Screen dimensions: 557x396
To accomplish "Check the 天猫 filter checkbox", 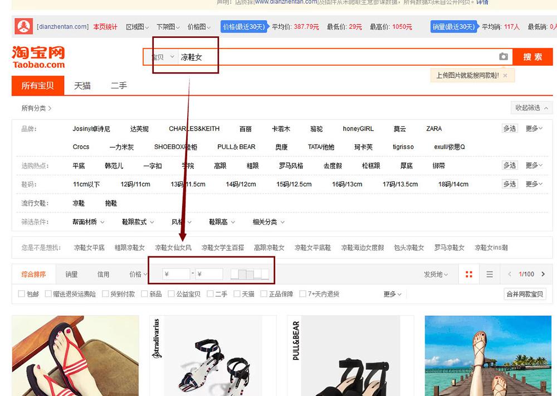I will pos(237,294).
